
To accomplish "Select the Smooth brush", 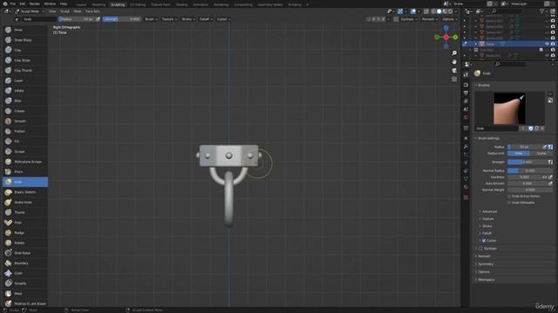I will 25,121.
